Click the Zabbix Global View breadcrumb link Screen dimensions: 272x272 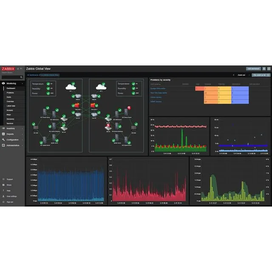pos(50,75)
